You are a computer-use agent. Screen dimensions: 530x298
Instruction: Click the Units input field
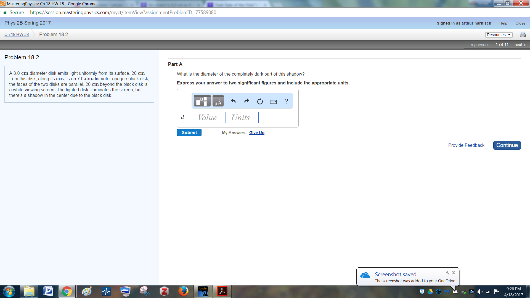[x=242, y=118]
